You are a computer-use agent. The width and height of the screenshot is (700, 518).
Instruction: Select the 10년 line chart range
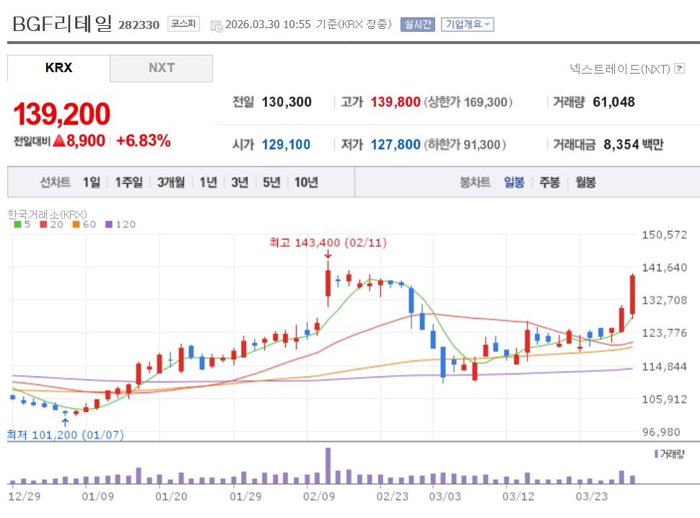click(306, 183)
